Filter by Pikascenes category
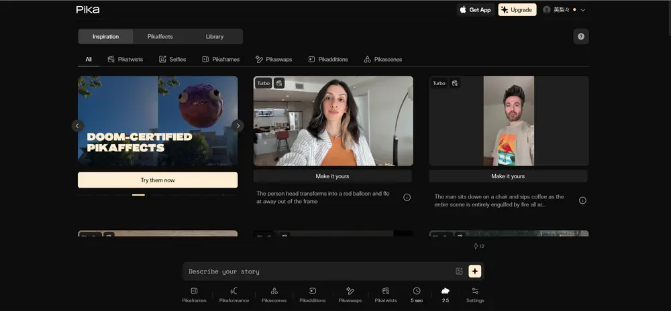The height and width of the screenshot is (311, 671). coord(382,60)
